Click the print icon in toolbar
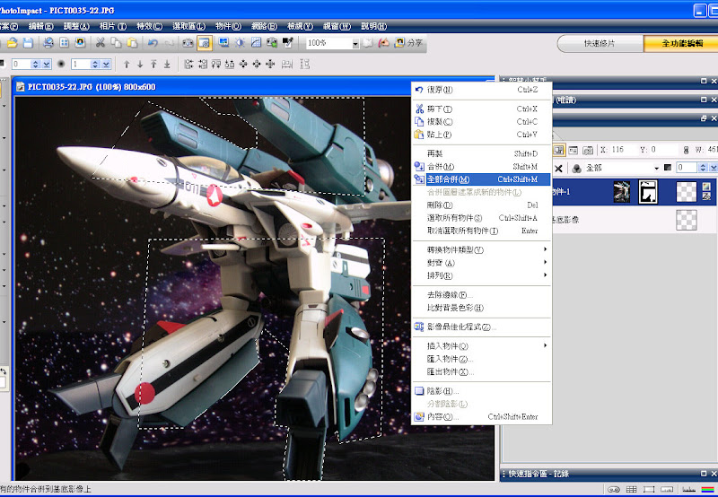The height and width of the screenshot is (497, 718). tap(48, 43)
